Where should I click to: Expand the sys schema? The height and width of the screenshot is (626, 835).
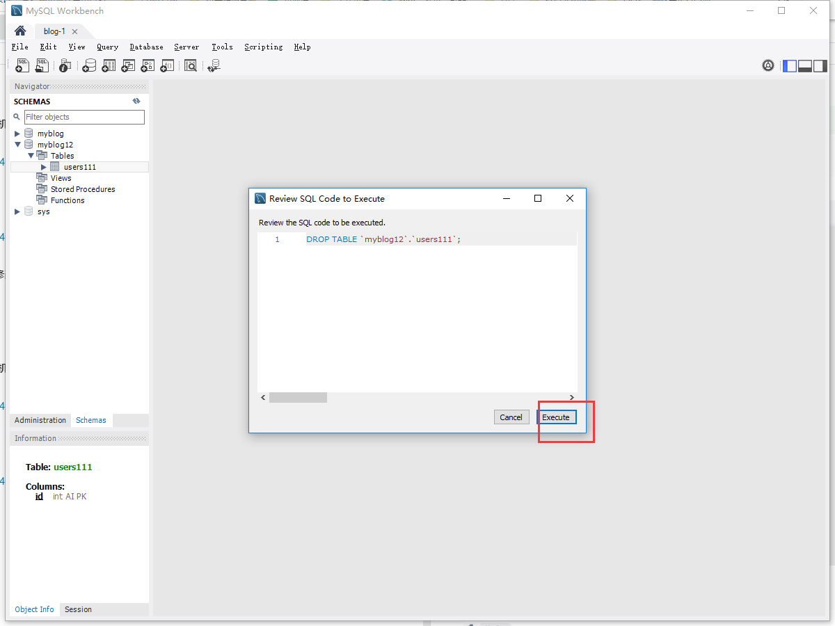18,211
